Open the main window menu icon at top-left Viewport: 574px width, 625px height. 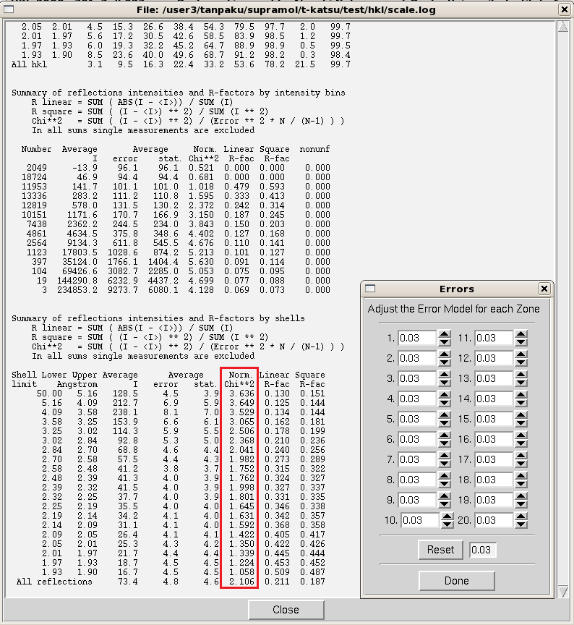coord(8,9)
